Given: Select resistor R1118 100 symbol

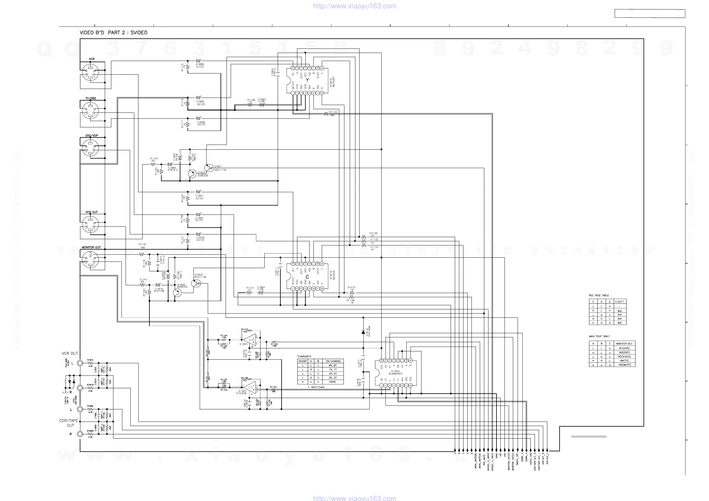Looking at the screenshot, I should [326, 114].
